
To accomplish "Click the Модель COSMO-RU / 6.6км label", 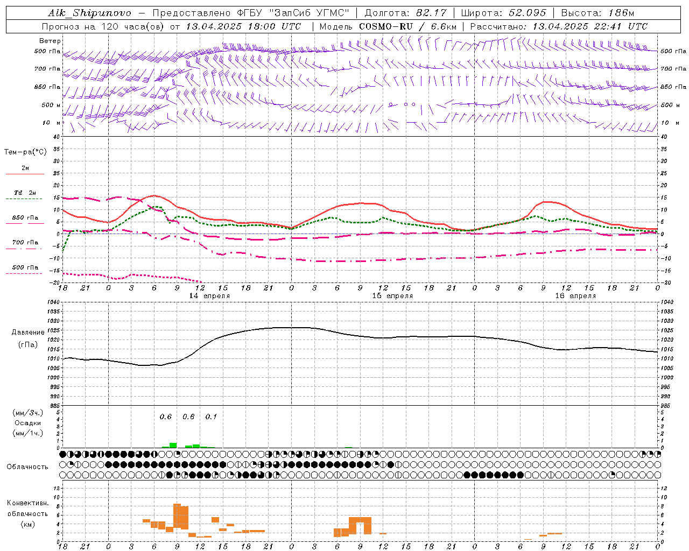I will click(388, 26).
